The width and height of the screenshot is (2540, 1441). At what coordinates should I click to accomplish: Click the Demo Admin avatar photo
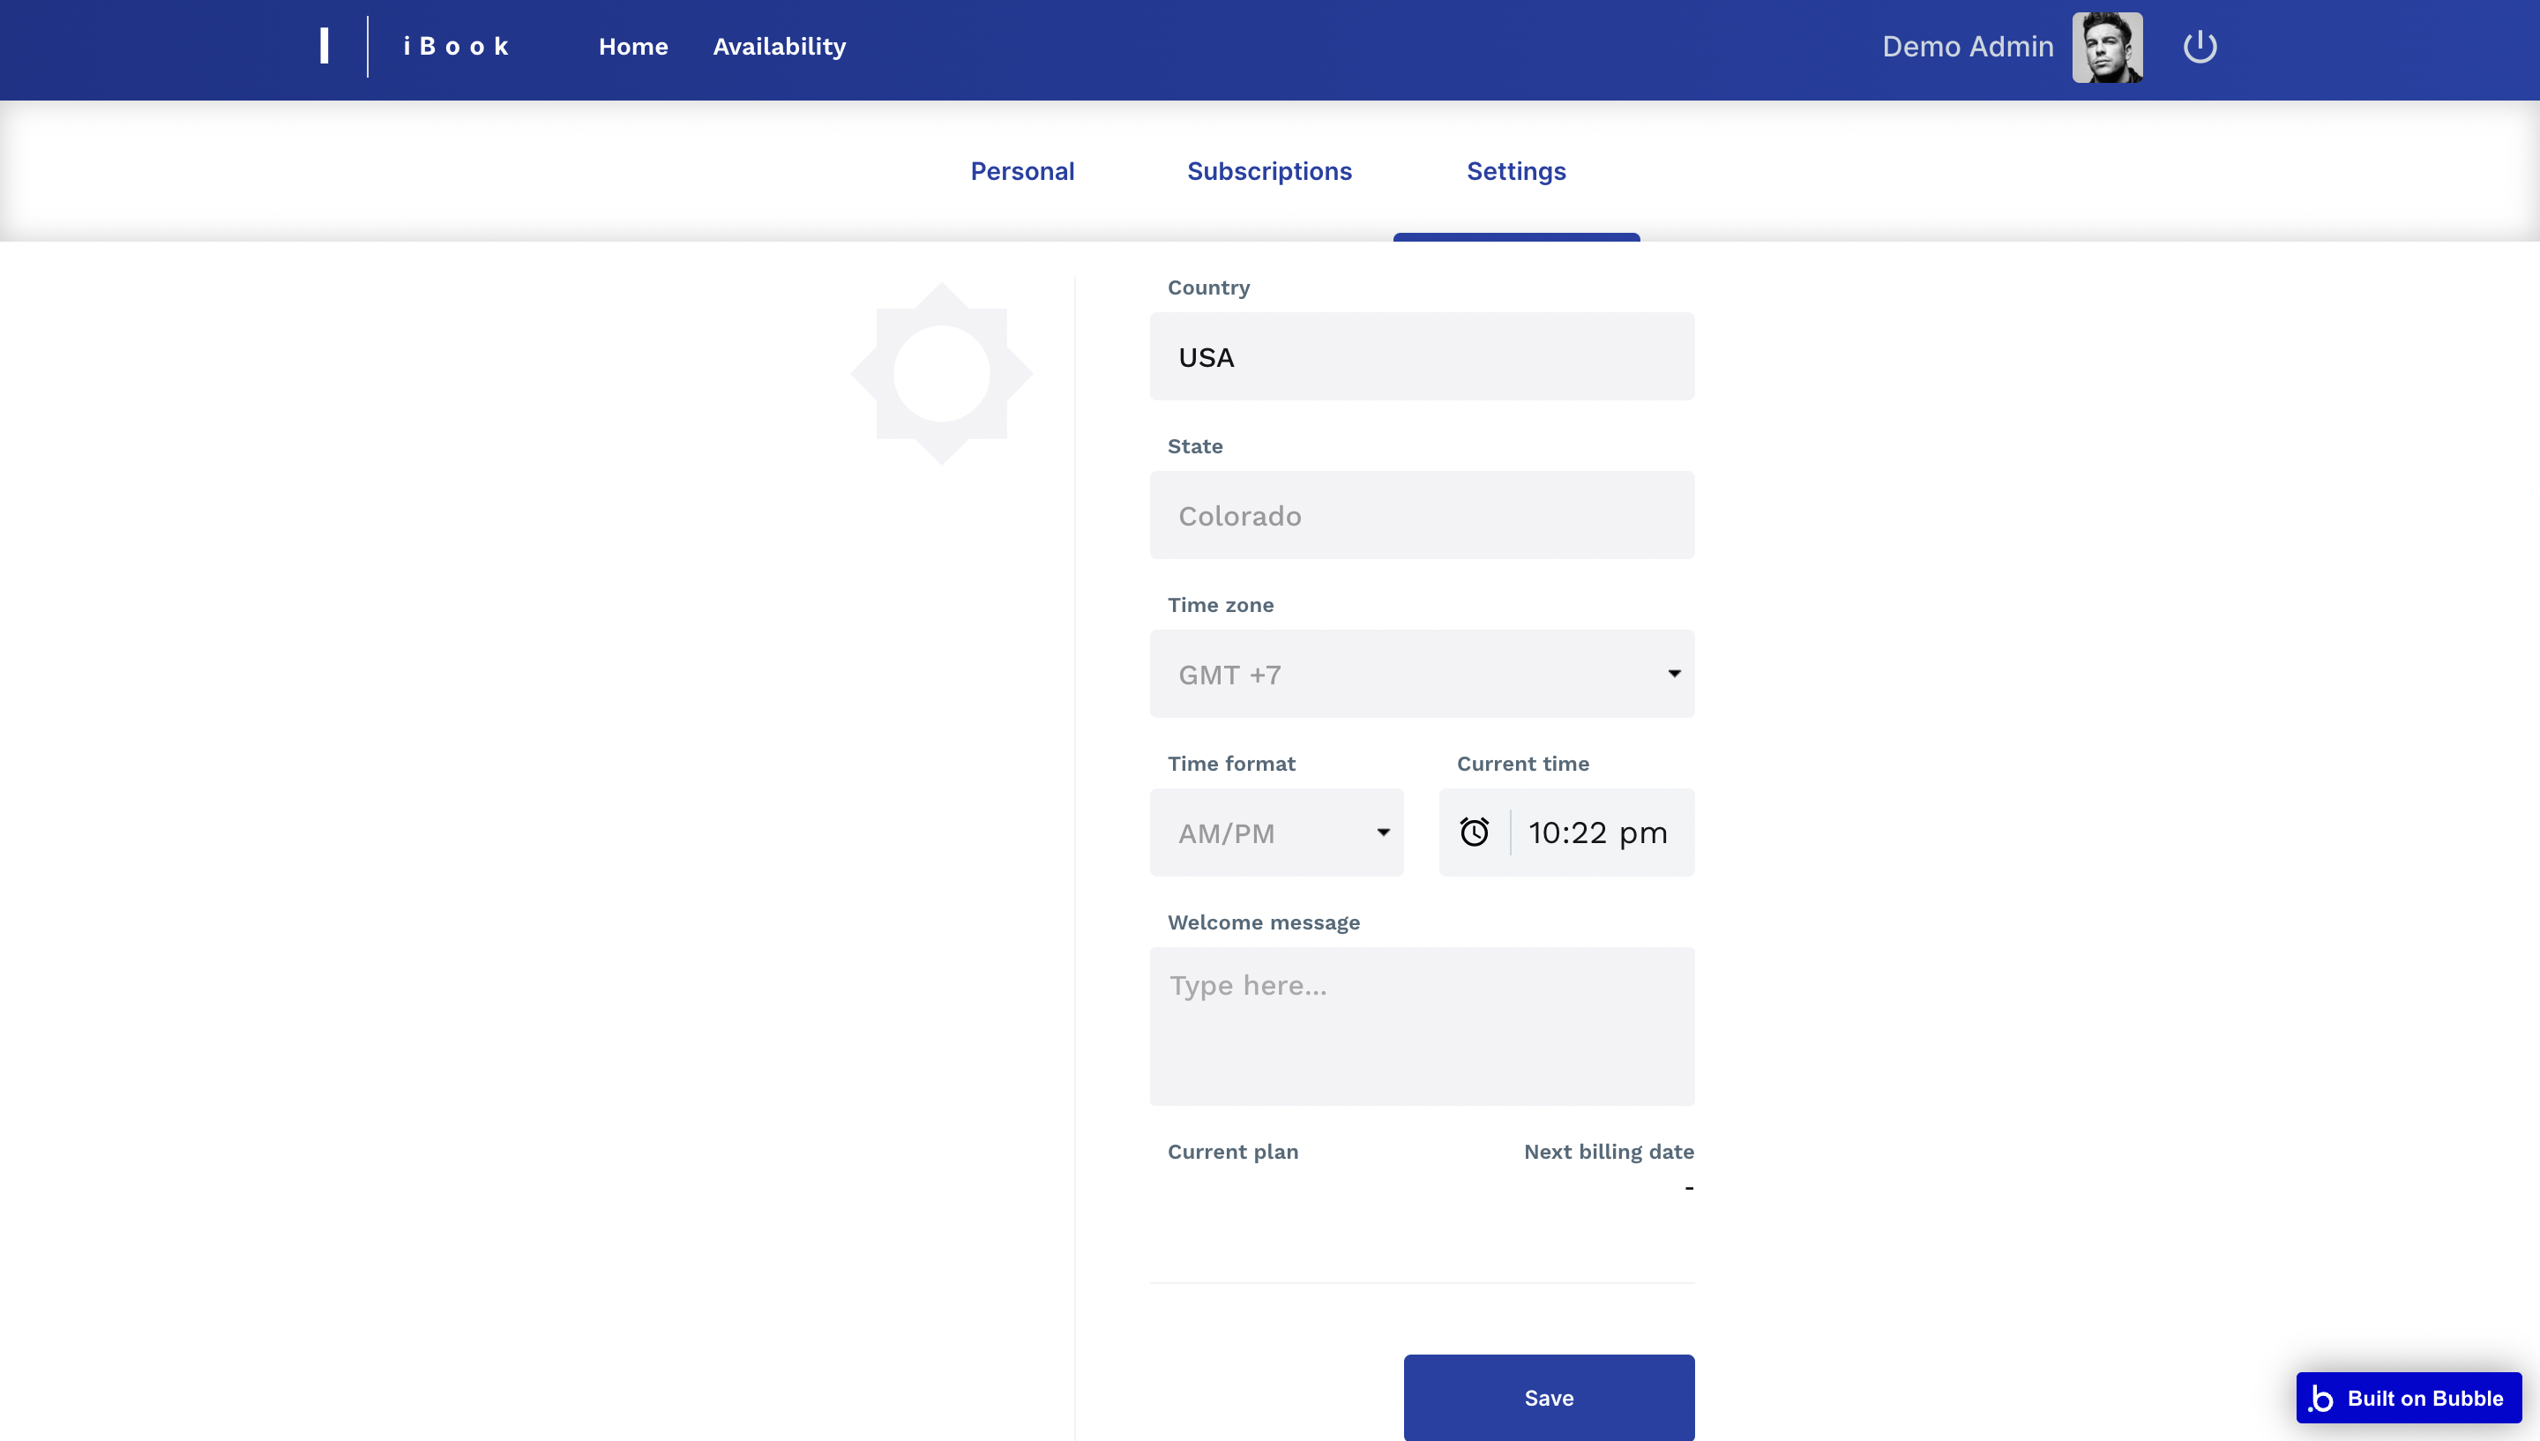click(2107, 47)
